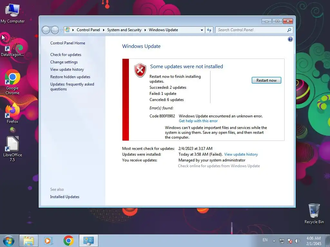330x247 pixels.
Task: Click Some updates were not installed heading
Action: (187, 67)
